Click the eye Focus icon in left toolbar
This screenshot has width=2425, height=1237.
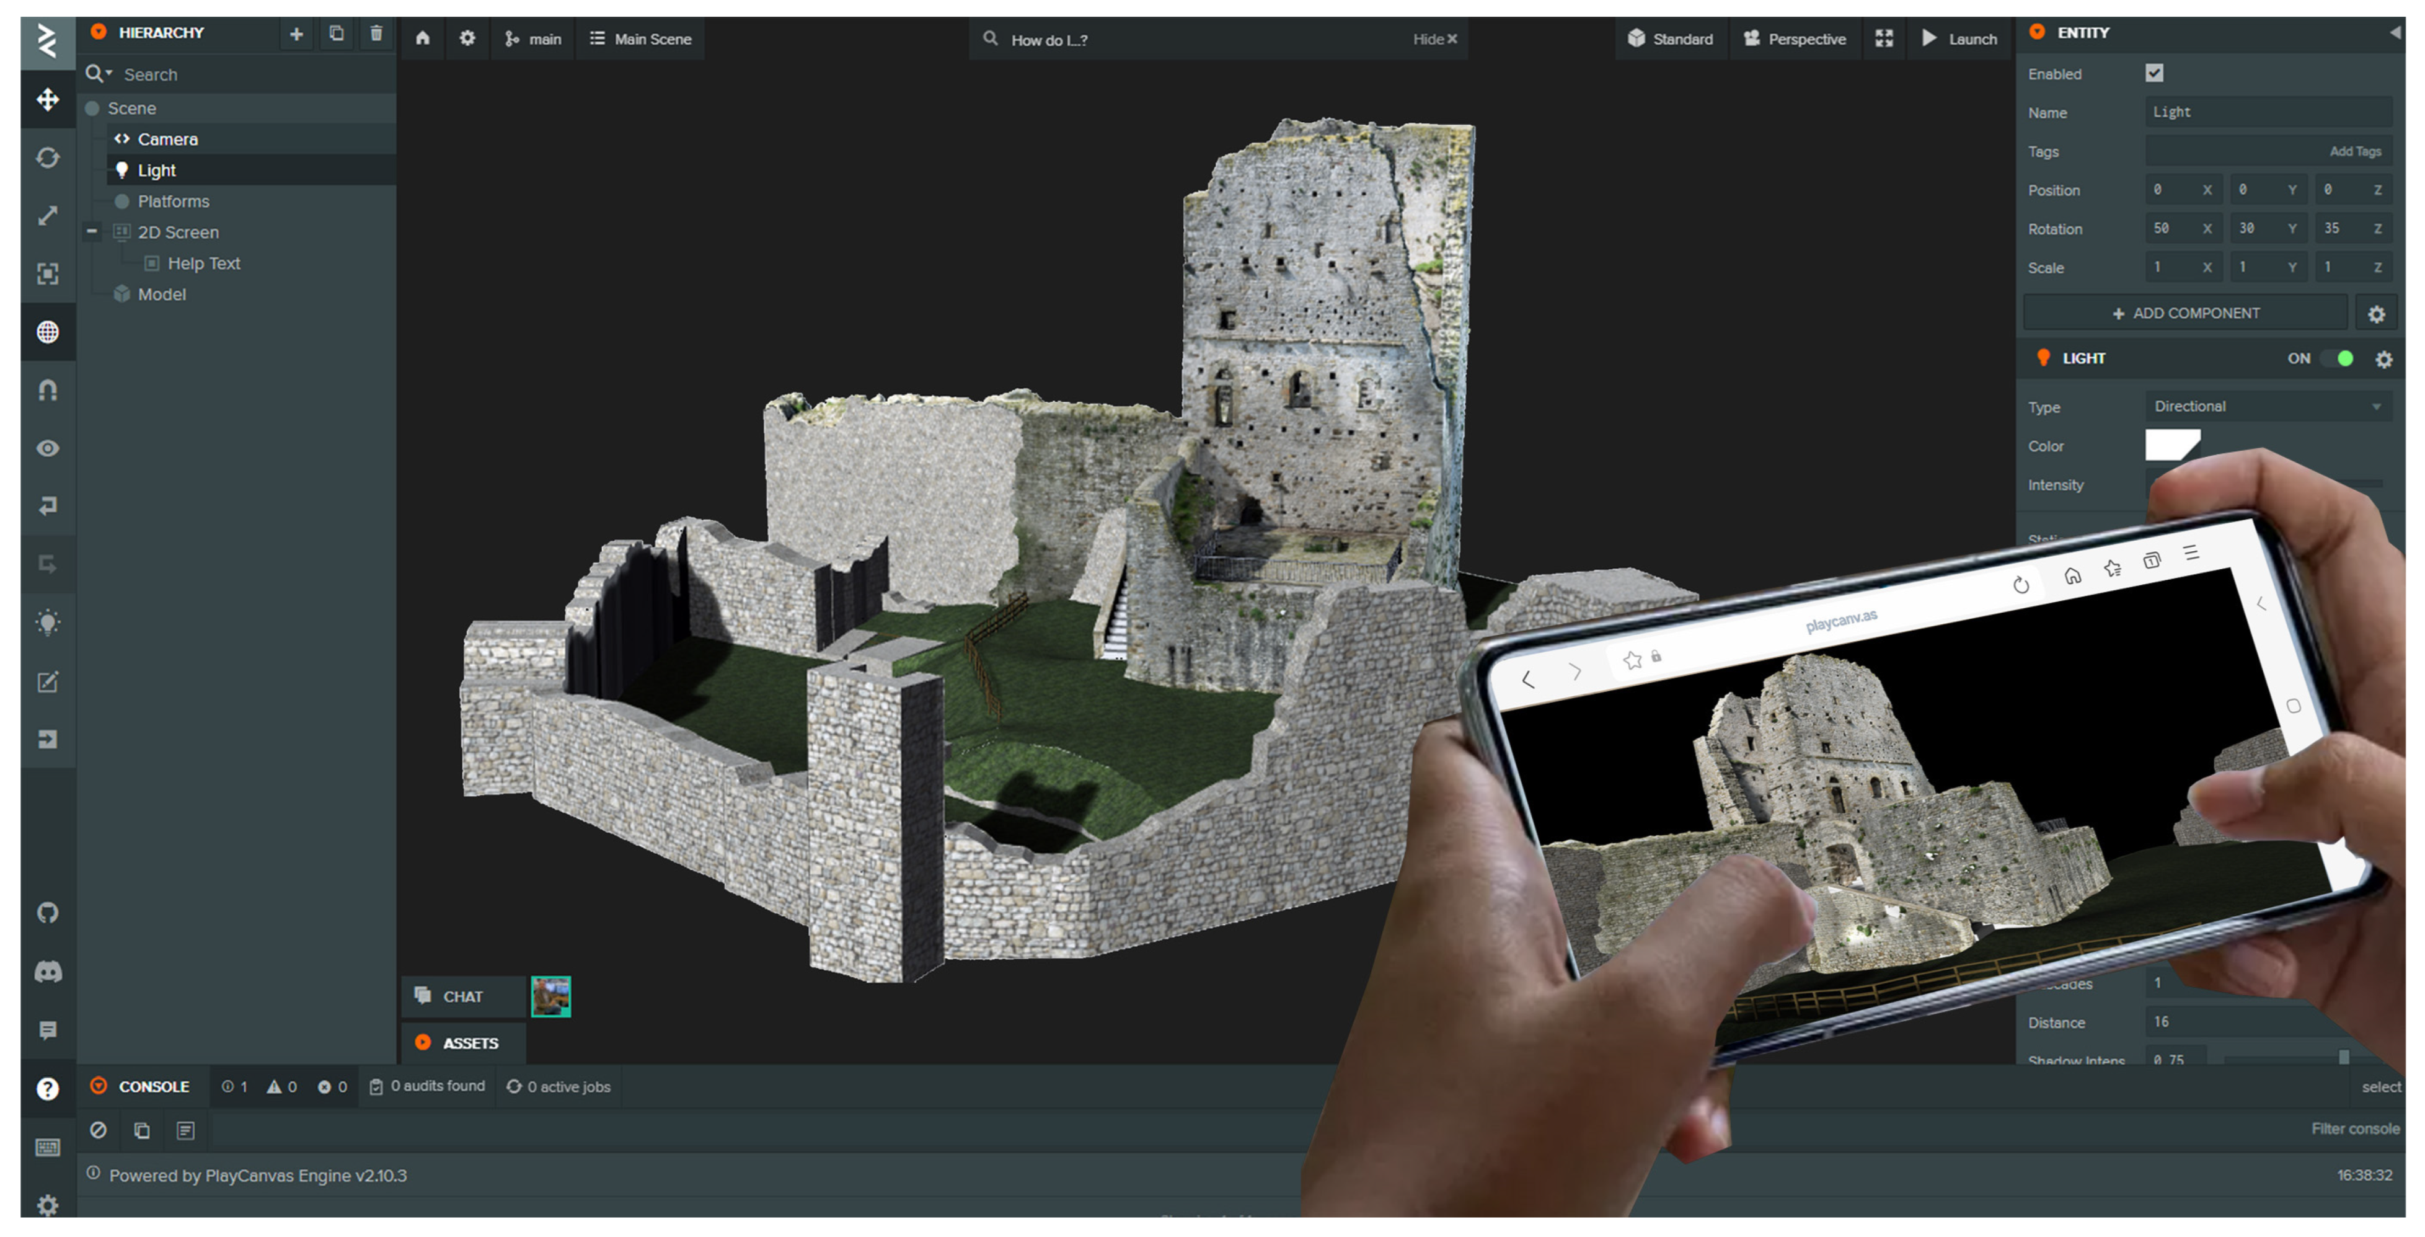[x=48, y=448]
